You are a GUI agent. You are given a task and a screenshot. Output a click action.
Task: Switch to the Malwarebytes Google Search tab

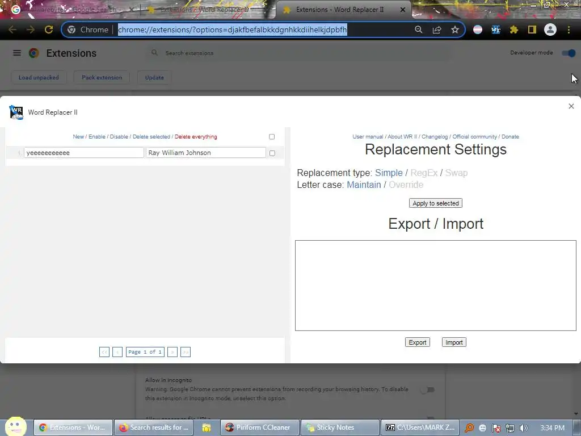pyautogui.click(x=72, y=10)
